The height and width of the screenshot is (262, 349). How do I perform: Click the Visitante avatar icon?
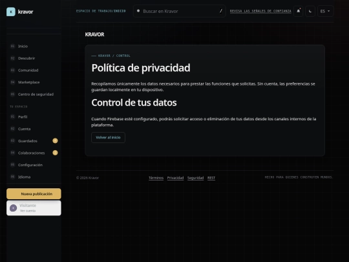click(14, 208)
